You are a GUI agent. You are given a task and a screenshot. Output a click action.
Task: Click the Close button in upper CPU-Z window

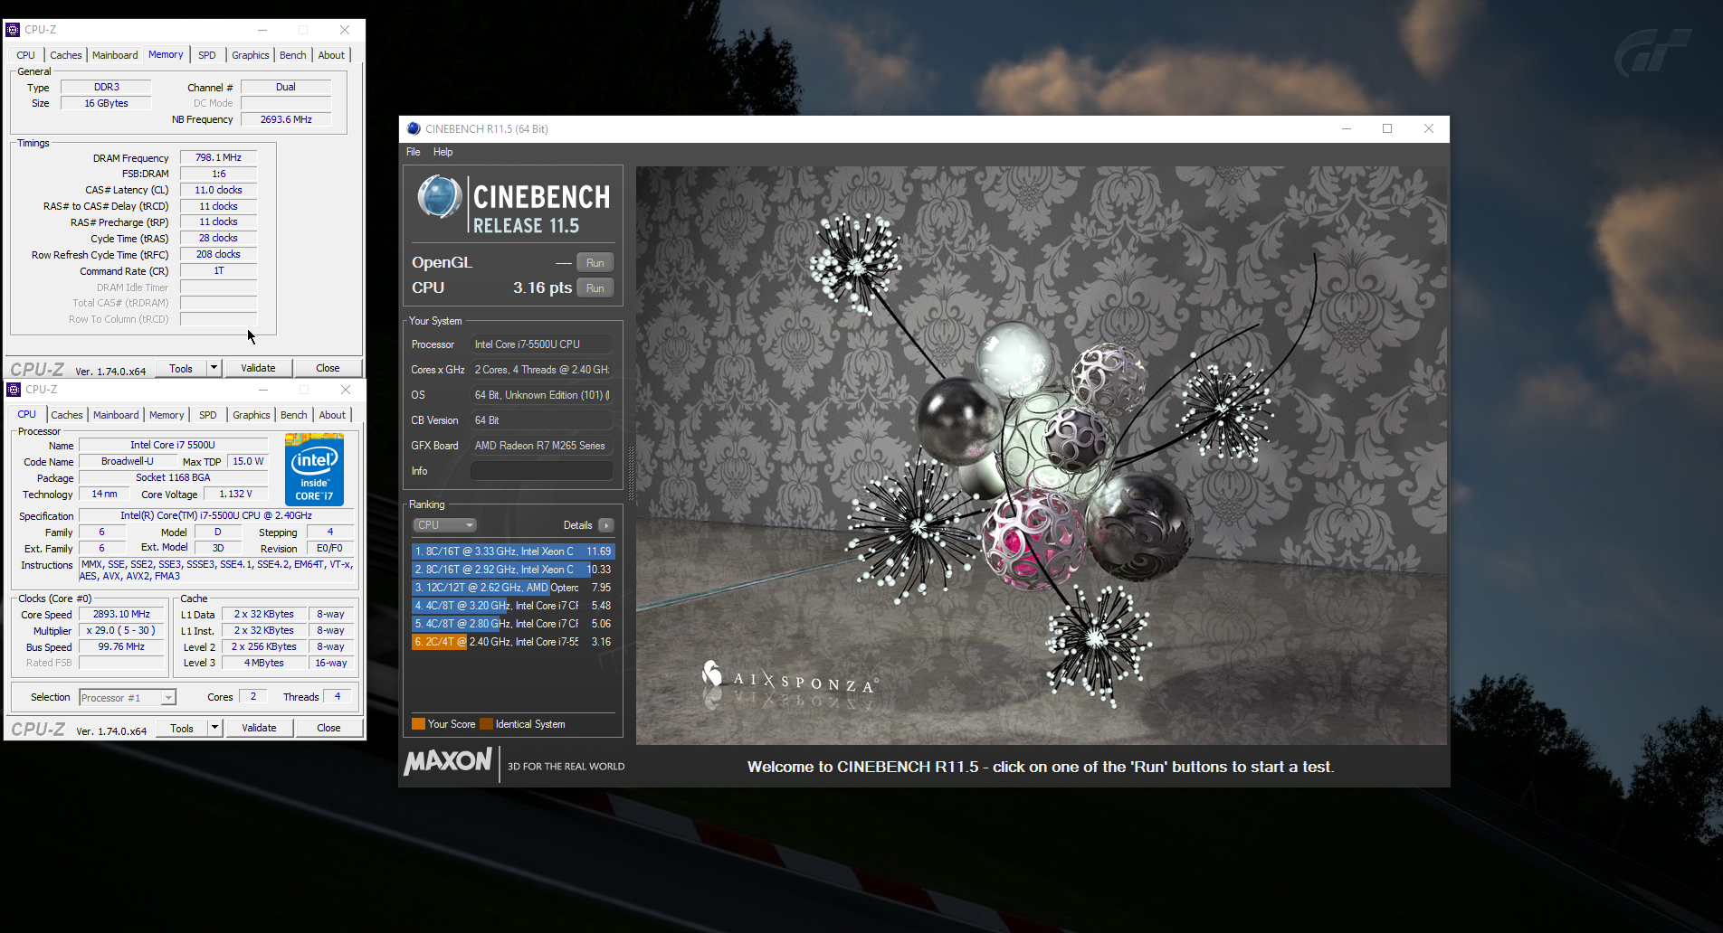(328, 368)
